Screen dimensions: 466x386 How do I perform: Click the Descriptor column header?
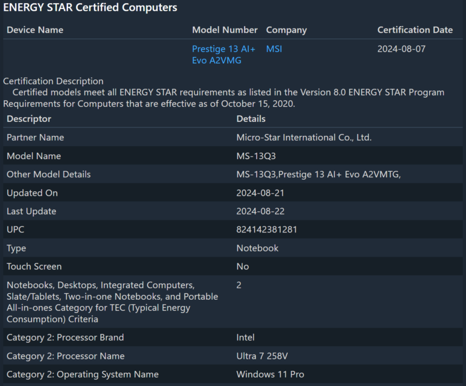tap(29, 119)
